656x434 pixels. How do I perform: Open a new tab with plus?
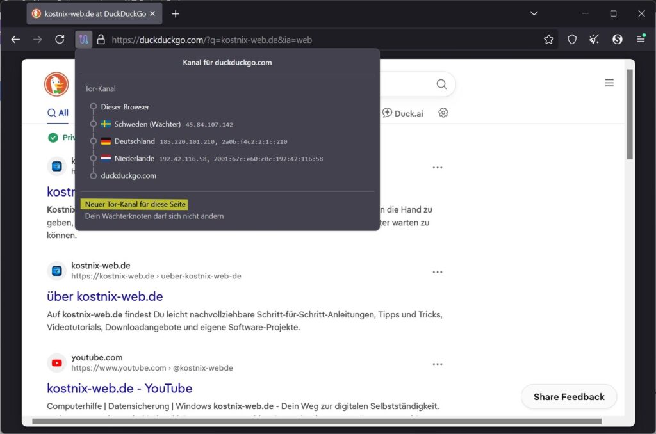(x=176, y=14)
